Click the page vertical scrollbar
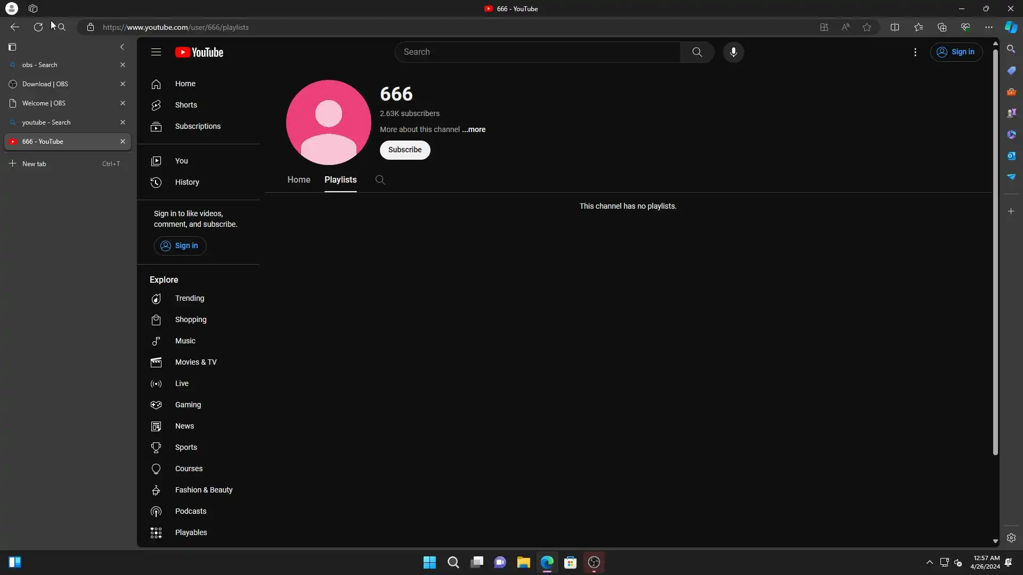1023x575 pixels. pyautogui.click(x=995, y=250)
